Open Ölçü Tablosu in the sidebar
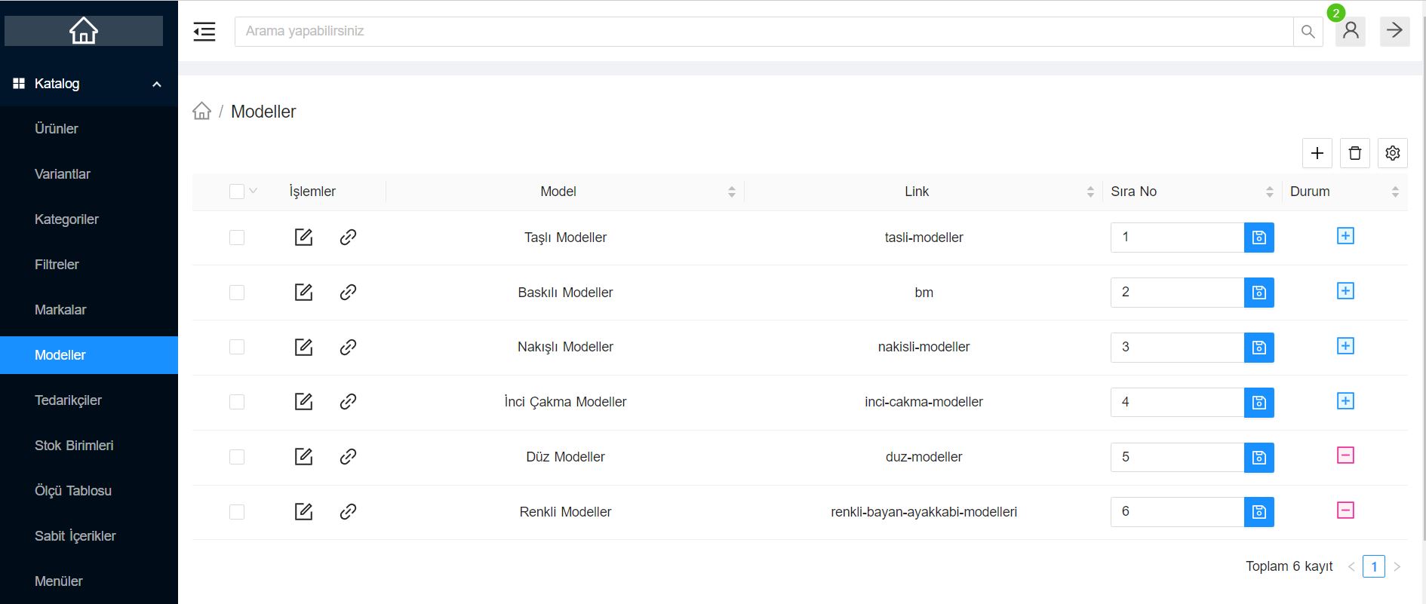Screen dimensions: 1426x604 coord(89,491)
